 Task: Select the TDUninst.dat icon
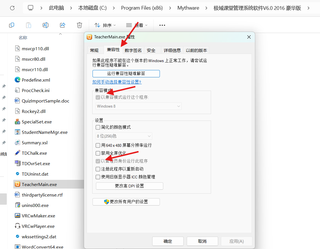click(18, 174)
